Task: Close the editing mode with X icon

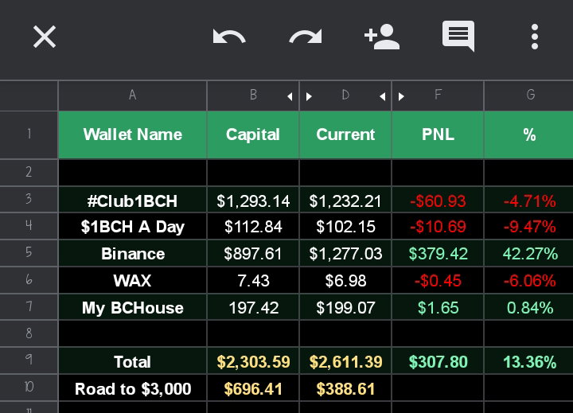Action: [x=45, y=37]
